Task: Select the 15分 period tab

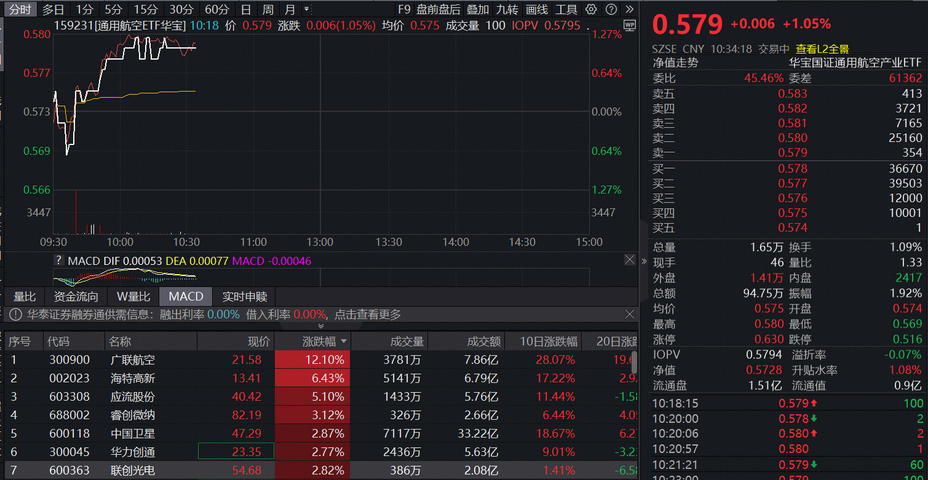Action: tap(146, 9)
